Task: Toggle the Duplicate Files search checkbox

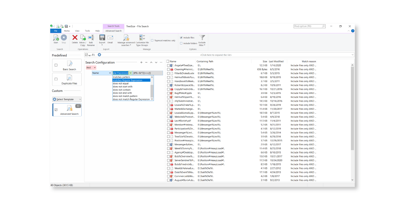Action: tap(56, 79)
